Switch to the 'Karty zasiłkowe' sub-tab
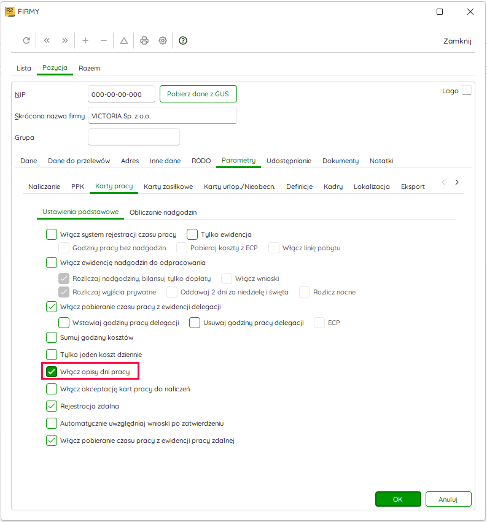This screenshot has height=522, width=487. tap(168, 186)
